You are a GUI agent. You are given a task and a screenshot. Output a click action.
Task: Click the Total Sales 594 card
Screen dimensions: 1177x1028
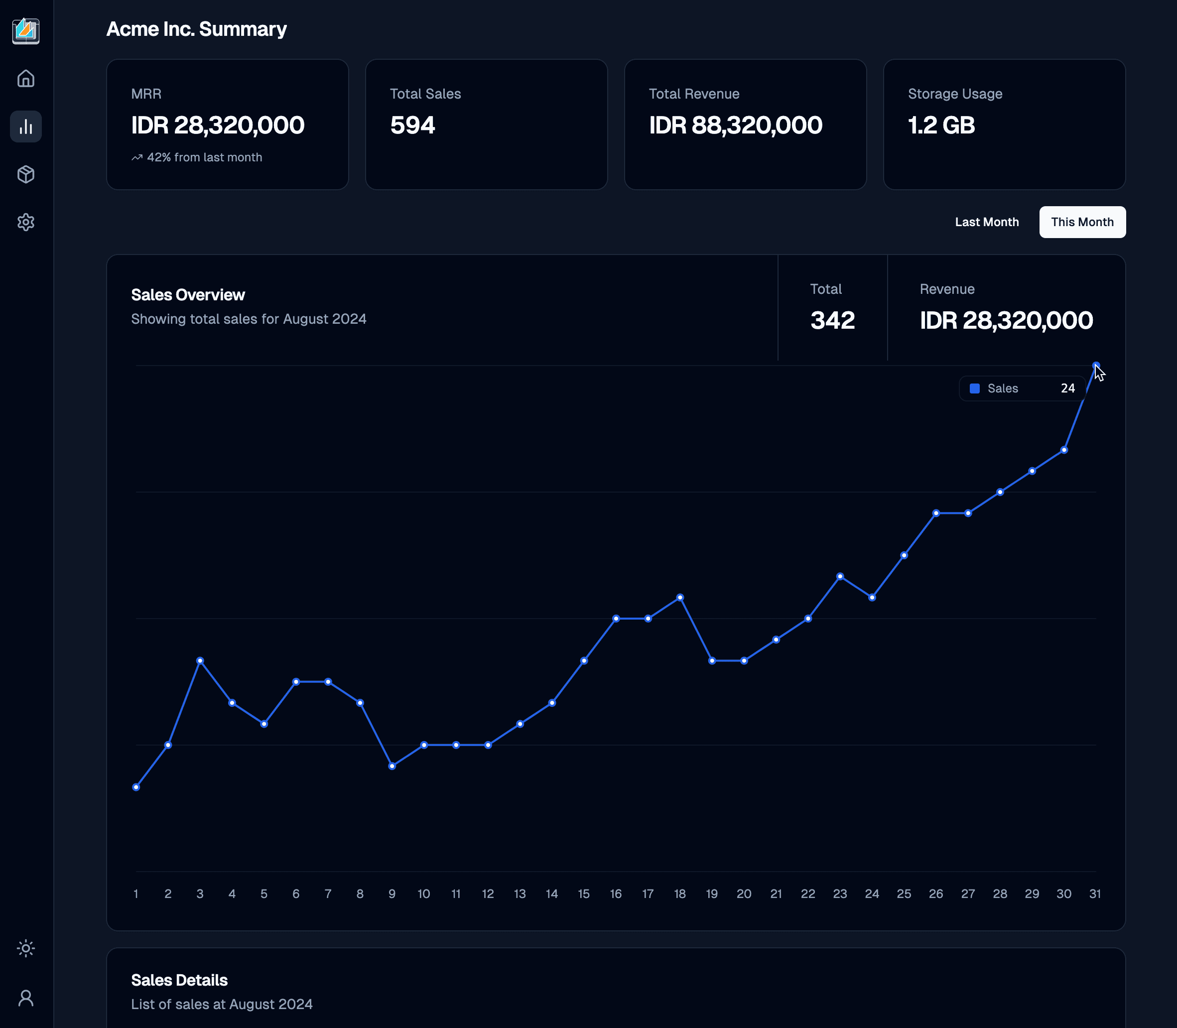point(487,125)
